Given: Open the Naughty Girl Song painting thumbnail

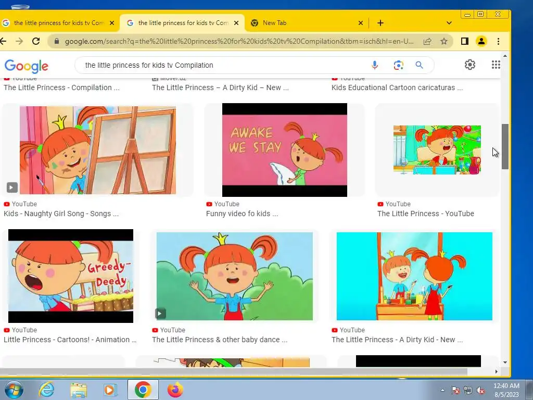Looking at the screenshot, I should click(98, 150).
